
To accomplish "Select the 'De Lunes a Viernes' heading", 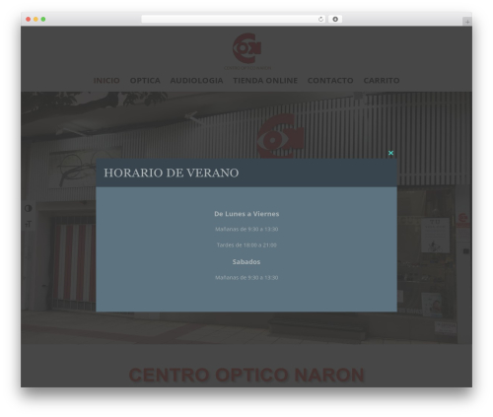I will click(x=246, y=214).
